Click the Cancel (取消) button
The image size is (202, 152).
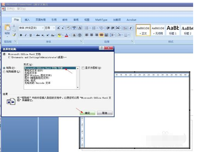[105, 113]
